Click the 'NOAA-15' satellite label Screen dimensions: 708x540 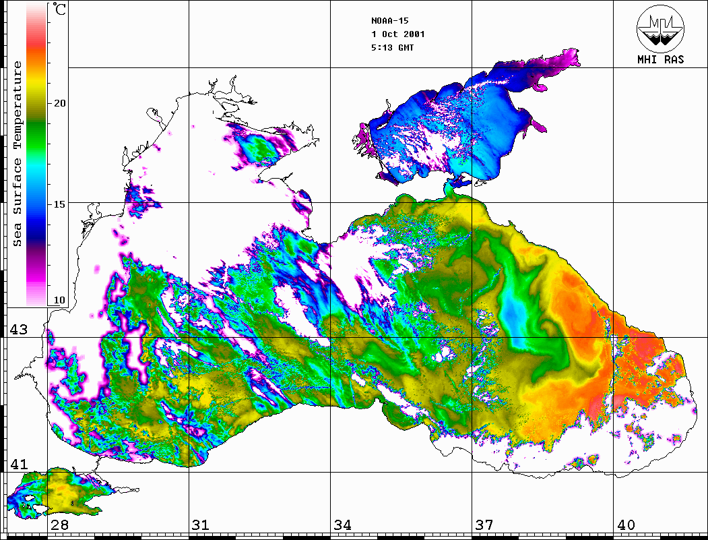point(389,21)
